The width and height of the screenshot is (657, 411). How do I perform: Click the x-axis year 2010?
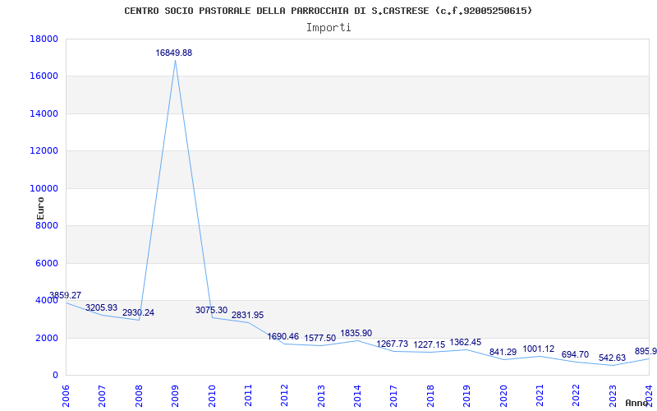(x=212, y=395)
